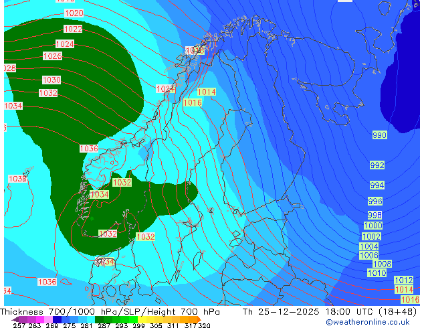The width and height of the screenshot is (424, 328).
Task: Select the 1002 contour label
Action: tap(371, 236)
